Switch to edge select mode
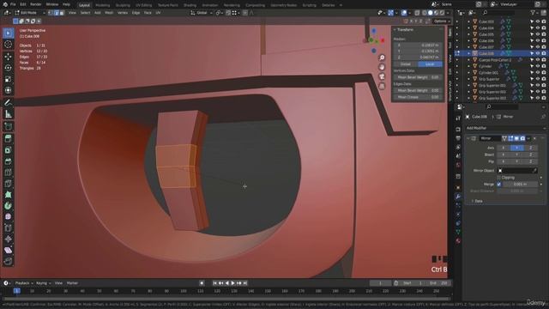This screenshot has width=549, height=309. click(x=56, y=13)
